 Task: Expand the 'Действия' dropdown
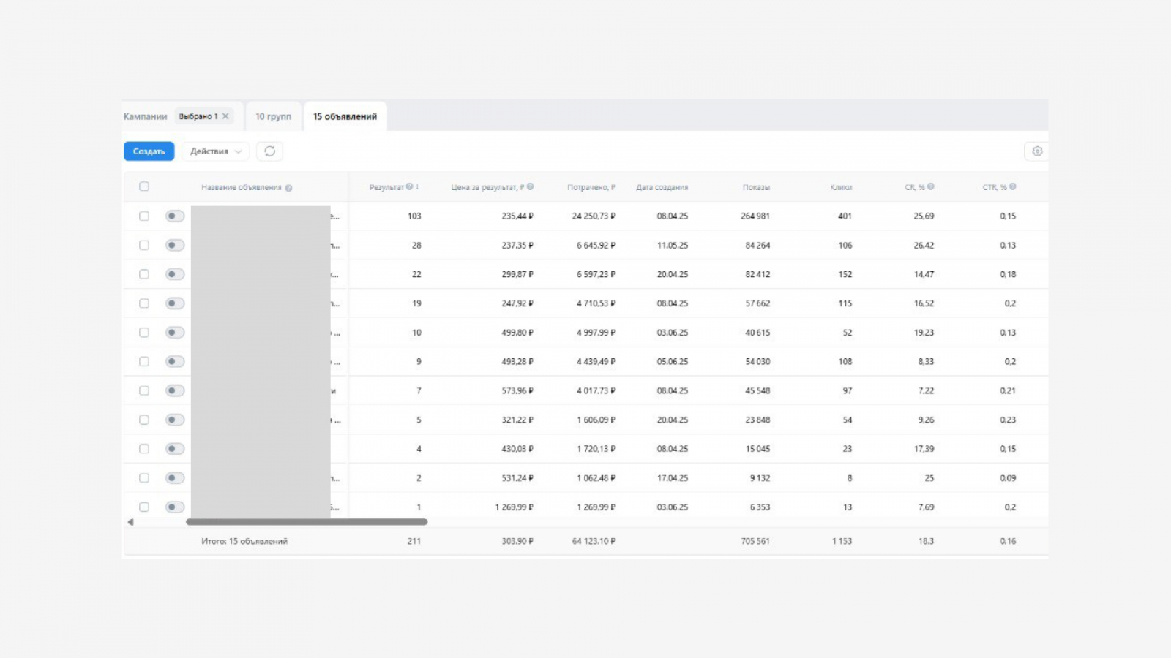click(x=215, y=151)
